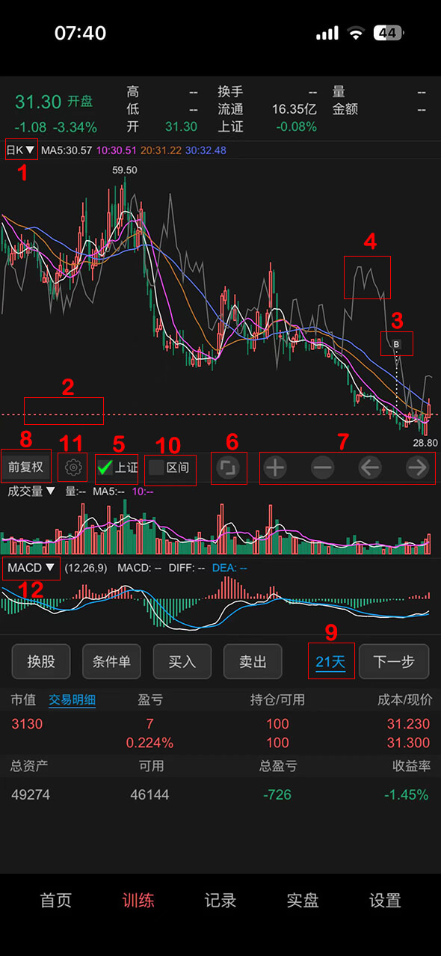Open the 成交量 volume indicator dropdown

(x=31, y=491)
